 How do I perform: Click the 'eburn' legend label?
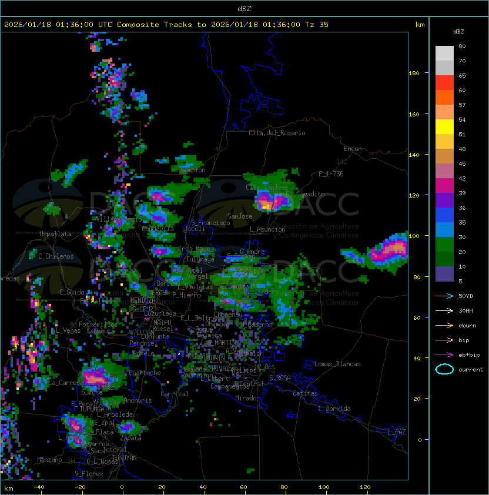467,326
